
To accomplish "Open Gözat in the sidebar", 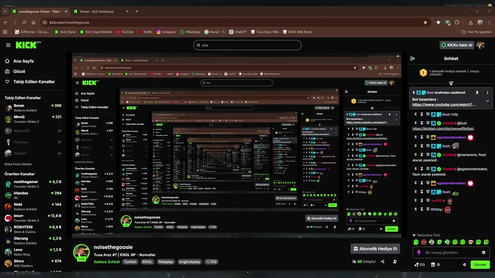I will click(x=19, y=71).
